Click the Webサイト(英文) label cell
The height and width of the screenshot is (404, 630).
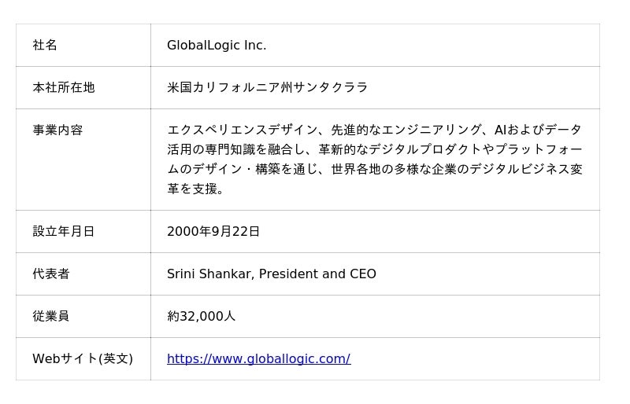pos(83,359)
